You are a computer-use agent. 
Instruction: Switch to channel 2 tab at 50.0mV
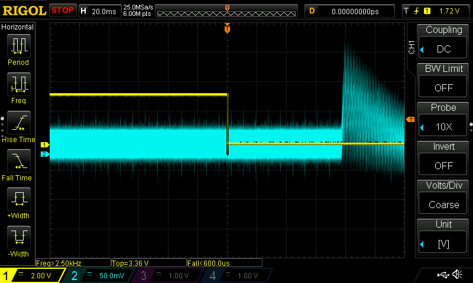tap(99, 275)
